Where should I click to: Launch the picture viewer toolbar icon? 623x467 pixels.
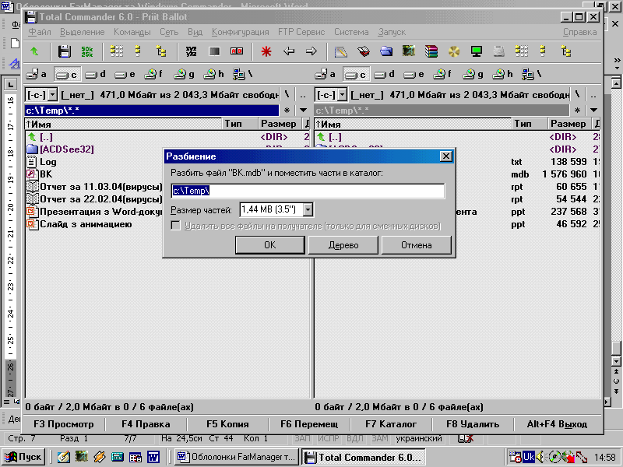[408, 51]
